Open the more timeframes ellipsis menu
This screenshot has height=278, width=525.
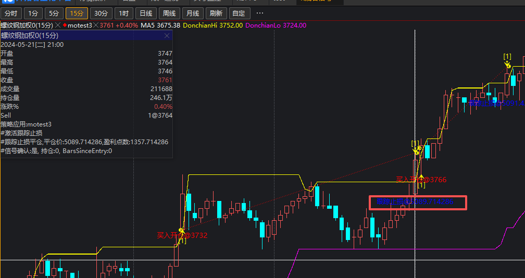260,13
